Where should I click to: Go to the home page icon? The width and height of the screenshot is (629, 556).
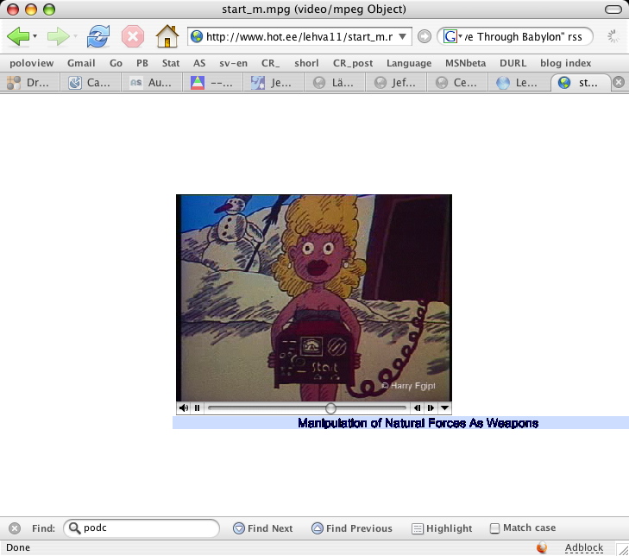click(x=167, y=36)
